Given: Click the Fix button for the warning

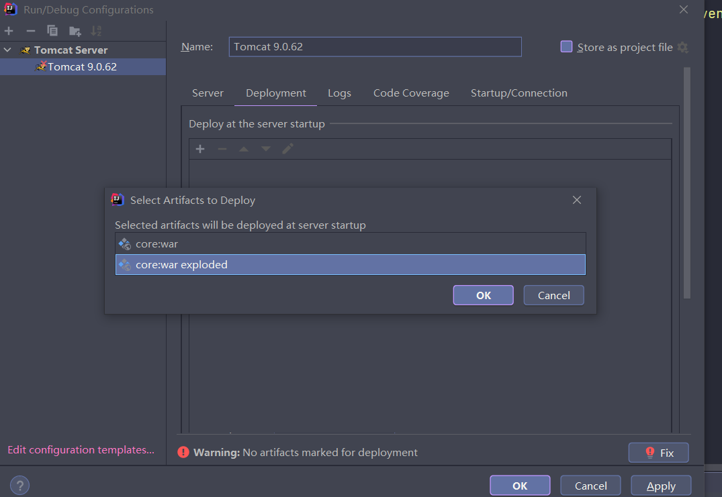Looking at the screenshot, I should pyautogui.click(x=659, y=453).
